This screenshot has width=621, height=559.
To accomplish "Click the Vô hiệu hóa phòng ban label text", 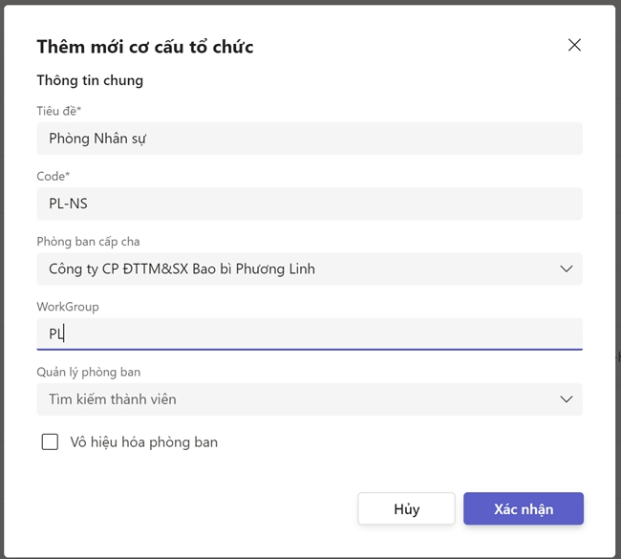I will pyautogui.click(x=144, y=441).
